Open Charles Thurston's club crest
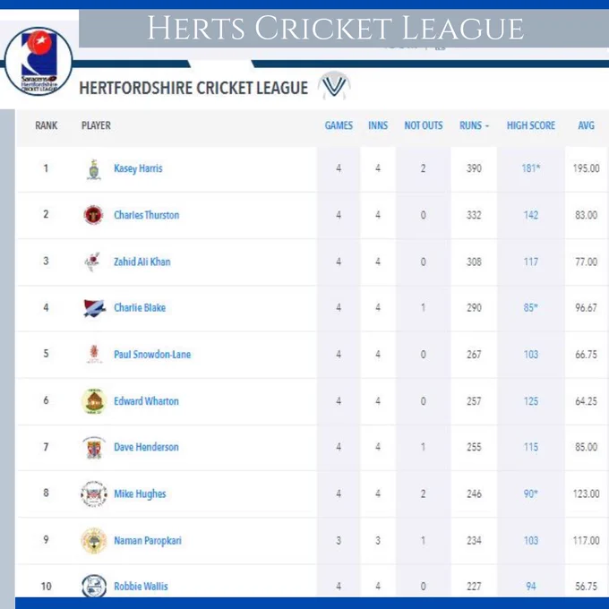The width and height of the screenshot is (609, 609). pos(94,215)
